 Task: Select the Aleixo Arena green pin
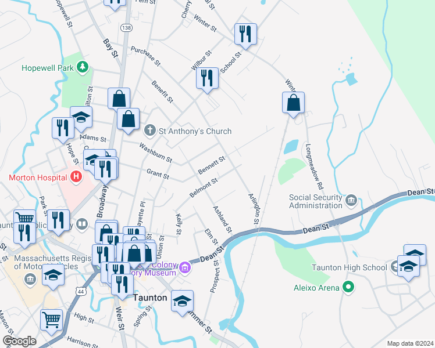click(348, 287)
